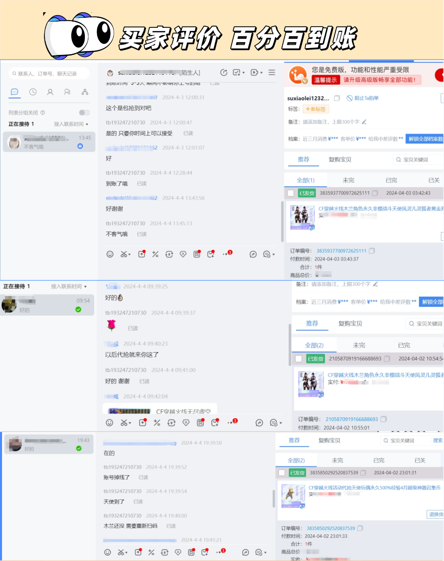Screen dimensions: 444x561
Task: Open the conversations chat-bubble tab in the sidebar
Action: click(x=14, y=92)
